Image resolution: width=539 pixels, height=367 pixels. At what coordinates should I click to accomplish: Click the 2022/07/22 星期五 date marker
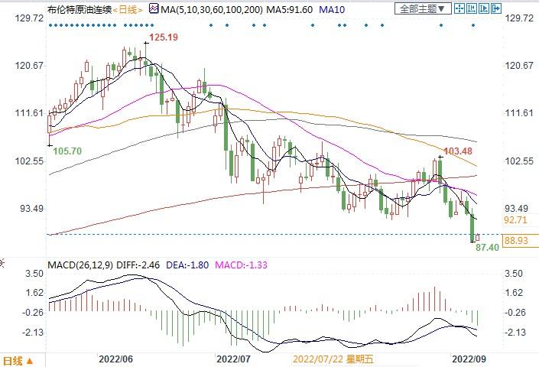(x=333, y=359)
